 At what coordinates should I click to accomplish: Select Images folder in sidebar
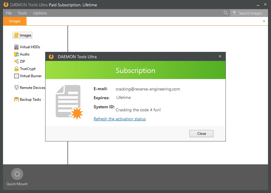pyautogui.click(x=22, y=35)
